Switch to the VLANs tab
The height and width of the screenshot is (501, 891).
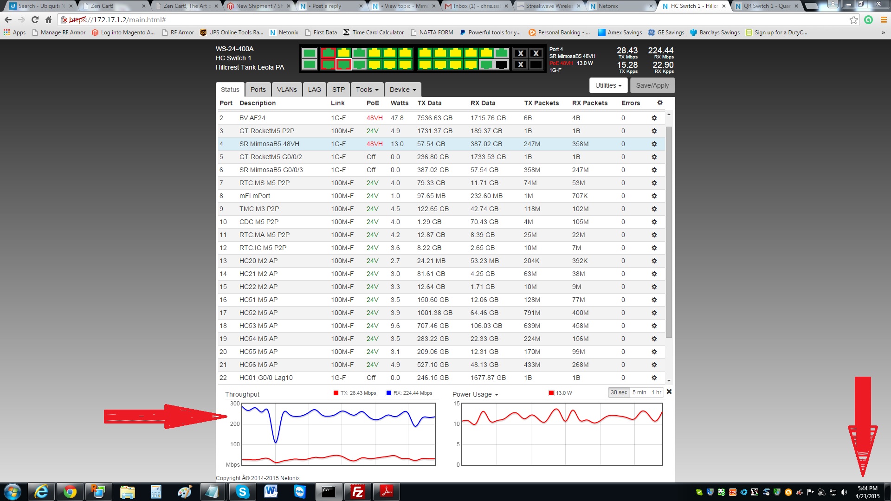[287, 90]
